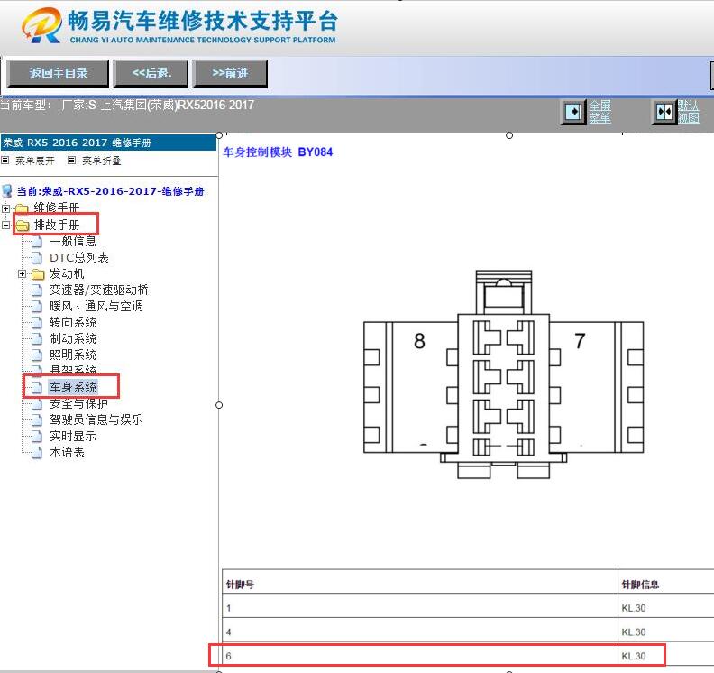This screenshot has height=673, width=714.
Task: Expand the 维修手册 tree node
Action: coord(5,208)
